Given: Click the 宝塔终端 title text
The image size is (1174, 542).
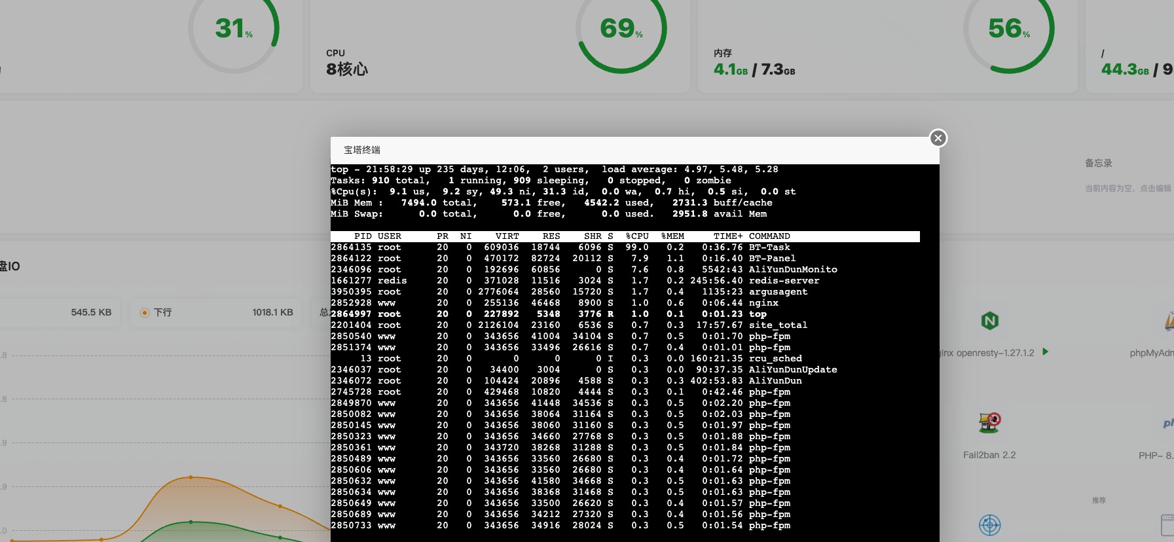Looking at the screenshot, I should pos(362,150).
